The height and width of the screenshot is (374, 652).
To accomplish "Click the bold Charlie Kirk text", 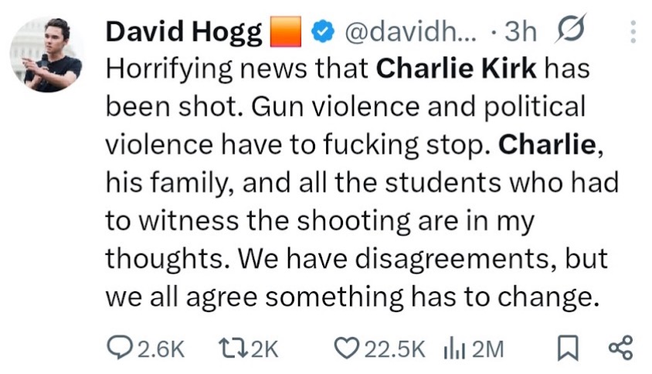I will click(457, 68).
